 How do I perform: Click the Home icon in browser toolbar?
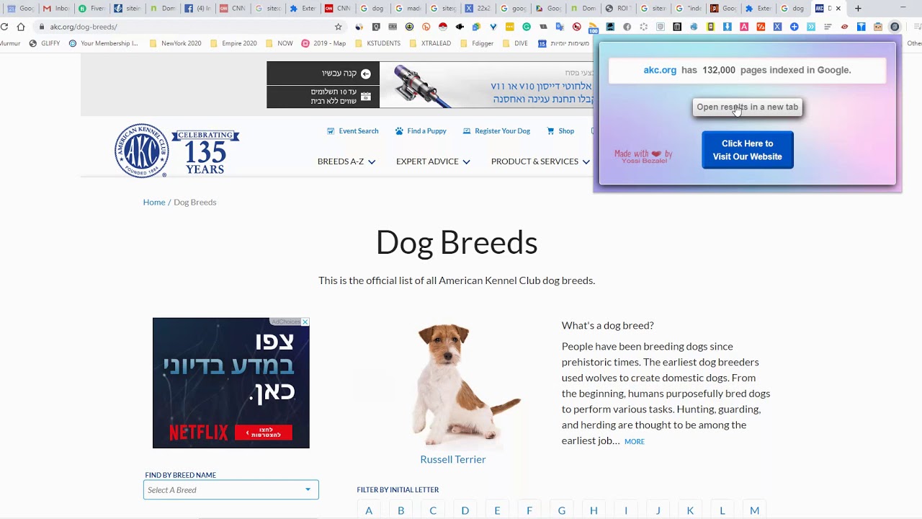pos(21,27)
